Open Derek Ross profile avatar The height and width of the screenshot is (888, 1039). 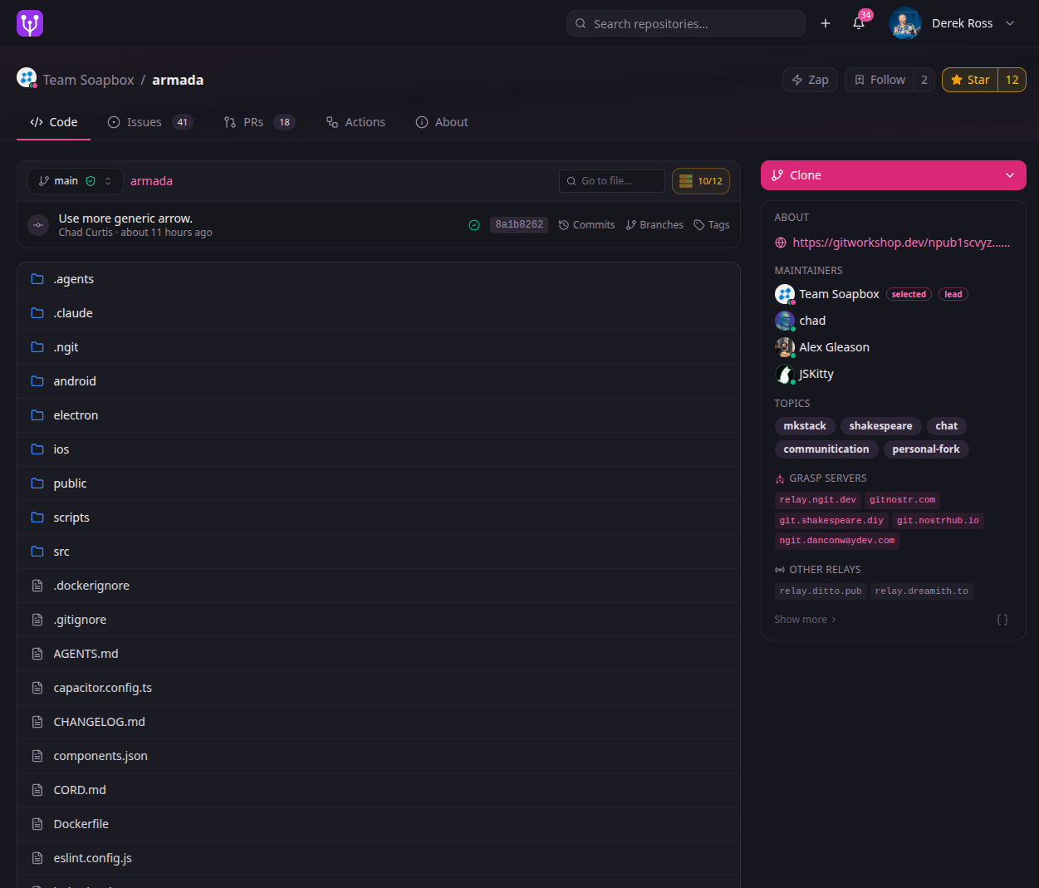point(905,23)
